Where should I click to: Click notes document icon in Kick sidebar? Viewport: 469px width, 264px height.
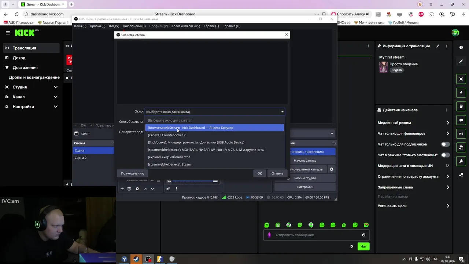(461, 106)
